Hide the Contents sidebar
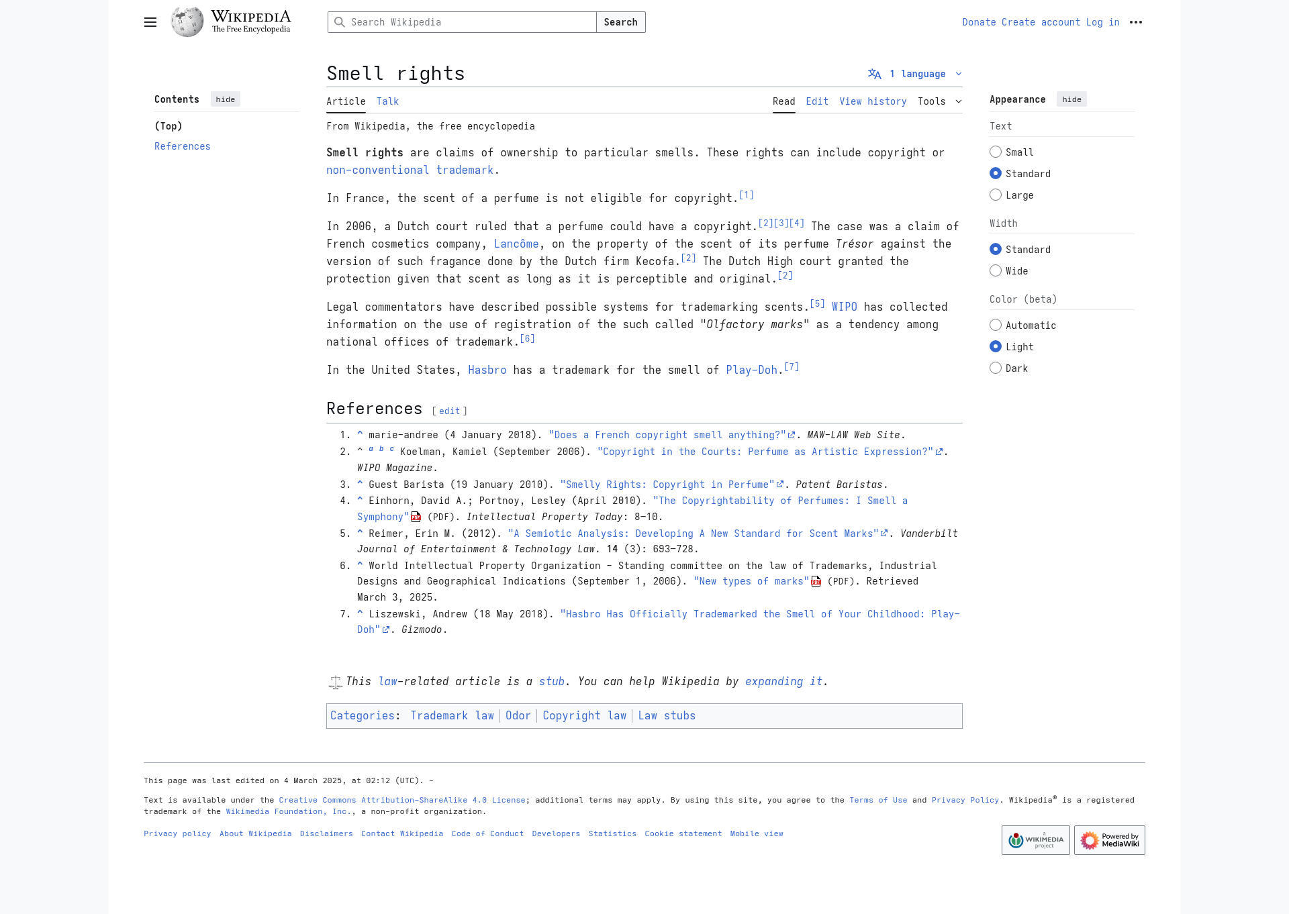 point(226,99)
